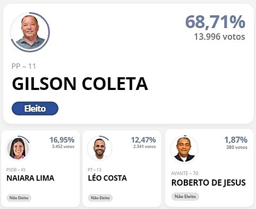The image size is (256, 209).
Task: Click Roberto de Jesus's candidate photo
Action: (184, 149)
